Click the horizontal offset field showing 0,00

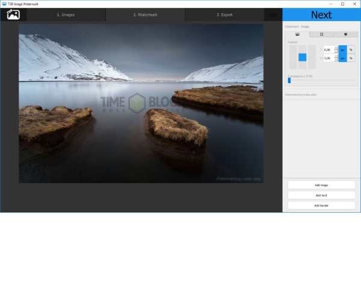[329, 49]
